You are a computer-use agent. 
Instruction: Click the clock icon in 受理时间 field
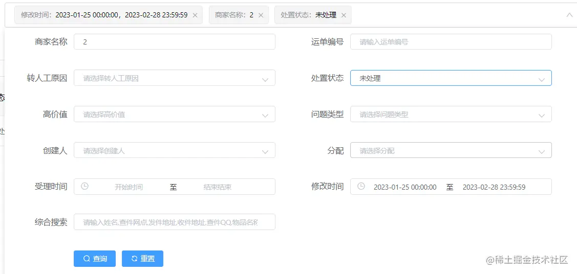click(x=84, y=186)
